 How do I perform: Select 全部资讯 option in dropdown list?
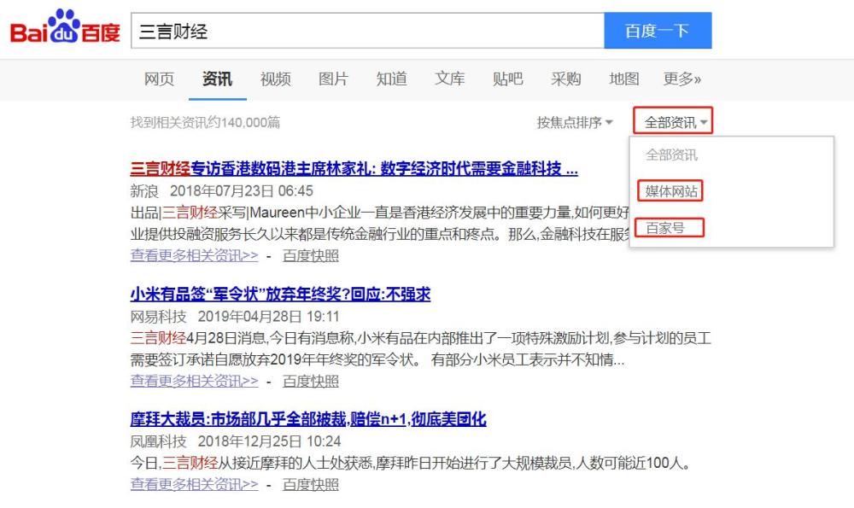coord(671,155)
